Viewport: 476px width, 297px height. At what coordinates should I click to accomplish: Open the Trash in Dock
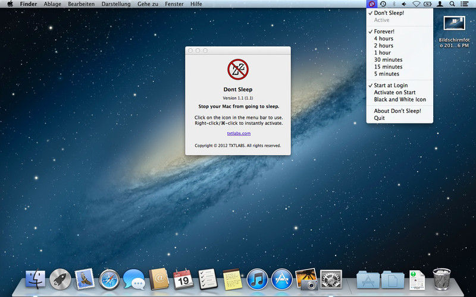441,279
